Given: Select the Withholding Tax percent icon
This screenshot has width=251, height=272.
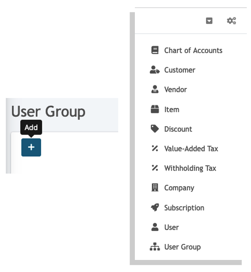Looking at the screenshot, I should 155,168.
